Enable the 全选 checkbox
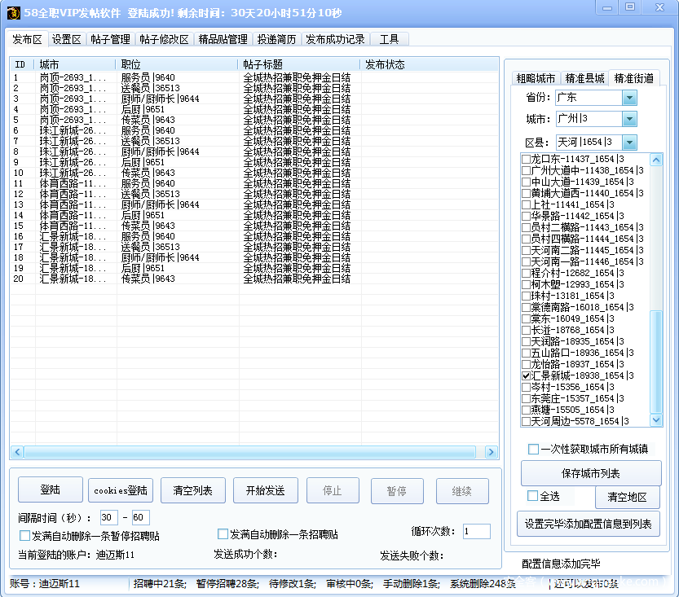This screenshot has height=597, width=679. (x=533, y=495)
